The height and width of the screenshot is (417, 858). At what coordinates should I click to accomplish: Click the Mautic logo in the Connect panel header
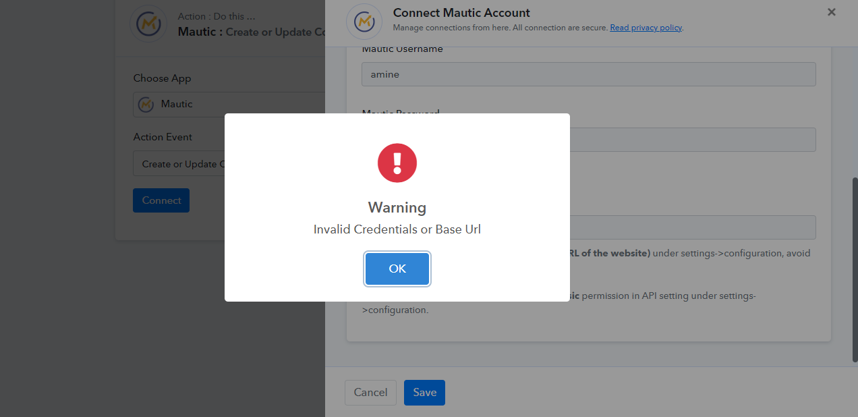pos(364,22)
